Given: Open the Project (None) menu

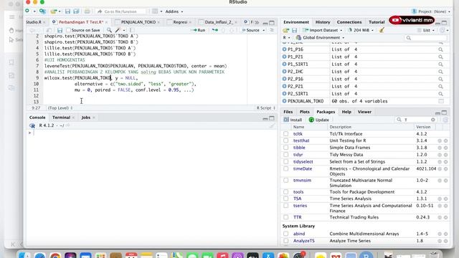Looking at the screenshot, I should pyautogui.click(x=432, y=11).
